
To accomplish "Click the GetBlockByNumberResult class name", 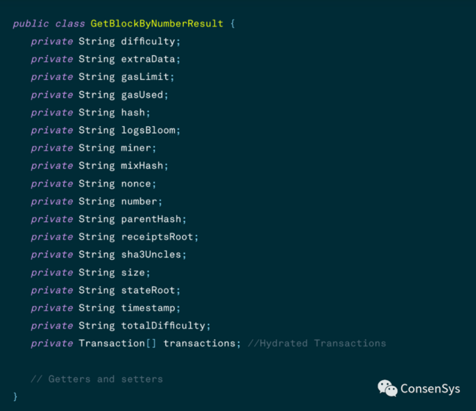I will click(x=157, y=23).
